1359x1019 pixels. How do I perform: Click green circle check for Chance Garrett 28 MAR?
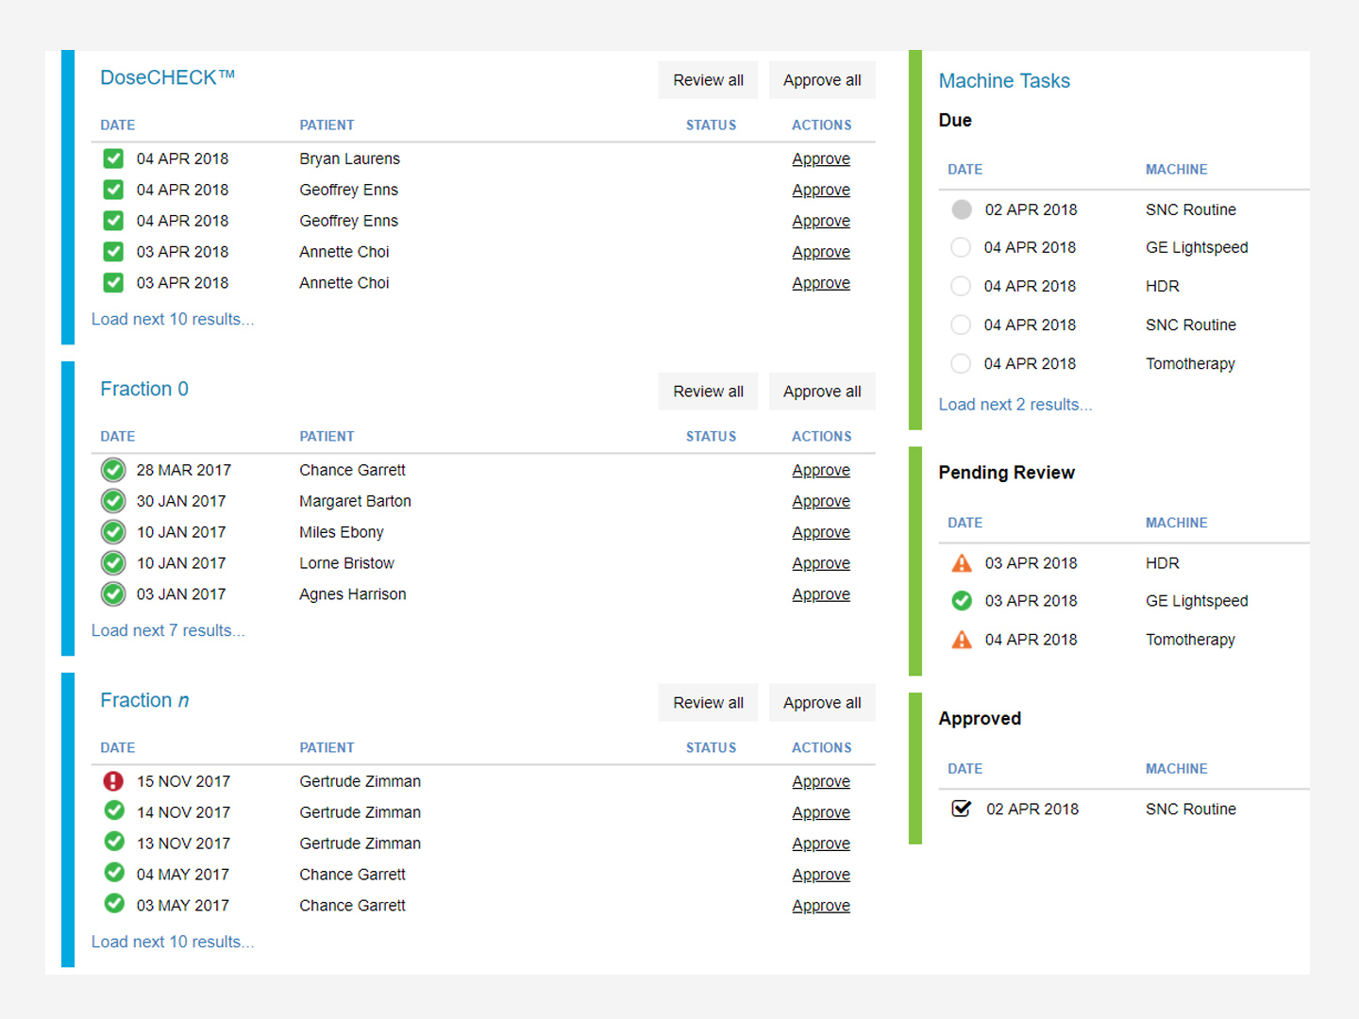click(113, 470)
